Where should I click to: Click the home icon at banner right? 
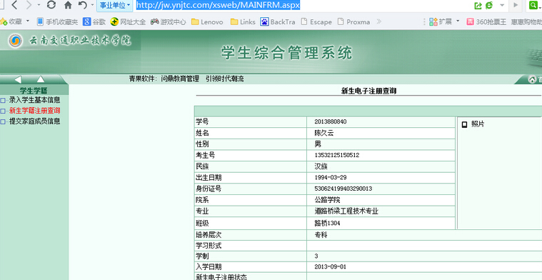pyautogui.click(x=532, y=79)
